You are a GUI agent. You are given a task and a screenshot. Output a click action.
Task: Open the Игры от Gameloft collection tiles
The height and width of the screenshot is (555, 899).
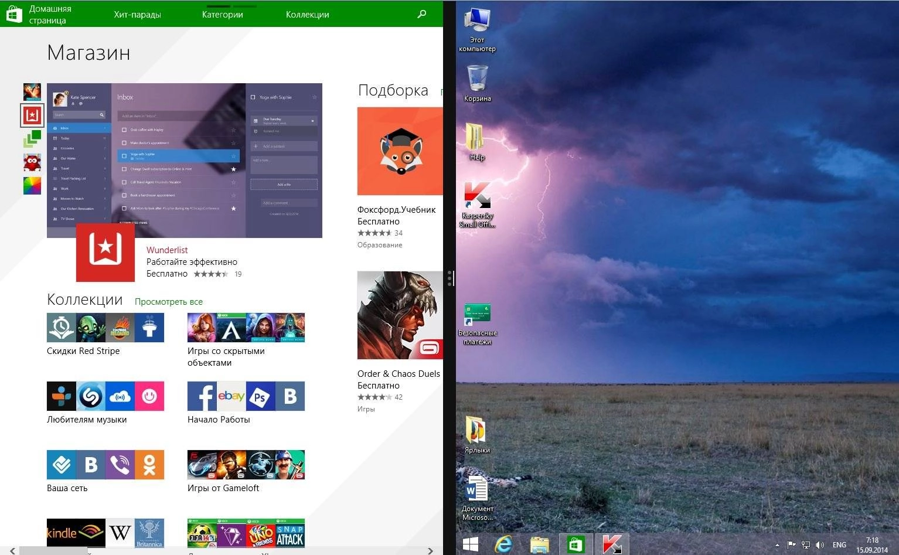click(x=246, y=465)
